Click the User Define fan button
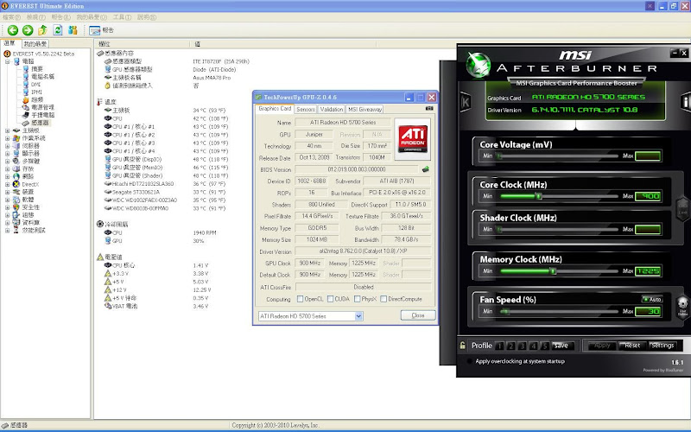Screen dimensions: 691x432 tap(682, 307)
